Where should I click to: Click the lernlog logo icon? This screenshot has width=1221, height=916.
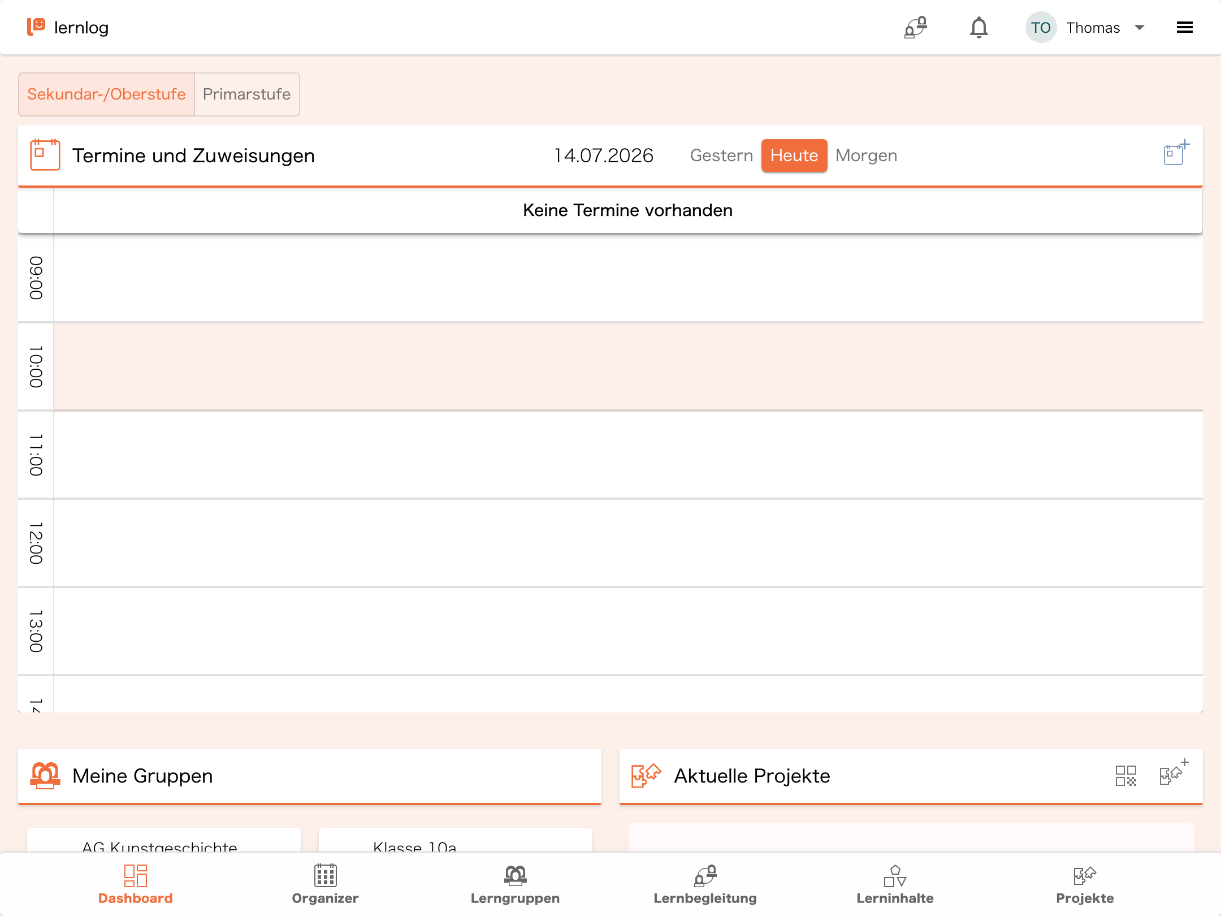(36, 27)
